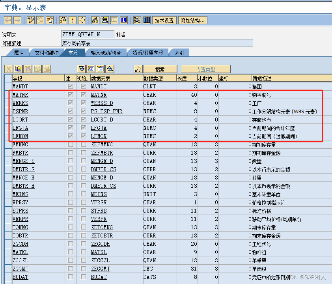Select the 字段 tab
This screenshot has width=332, height=284.
73,53
